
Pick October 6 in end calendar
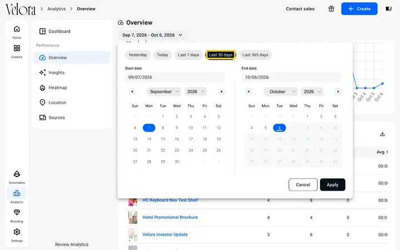point(279,128)
